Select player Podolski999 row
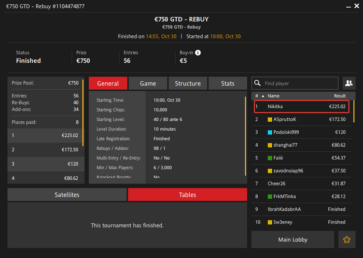 pyautogui.click(x=301, y=132)
